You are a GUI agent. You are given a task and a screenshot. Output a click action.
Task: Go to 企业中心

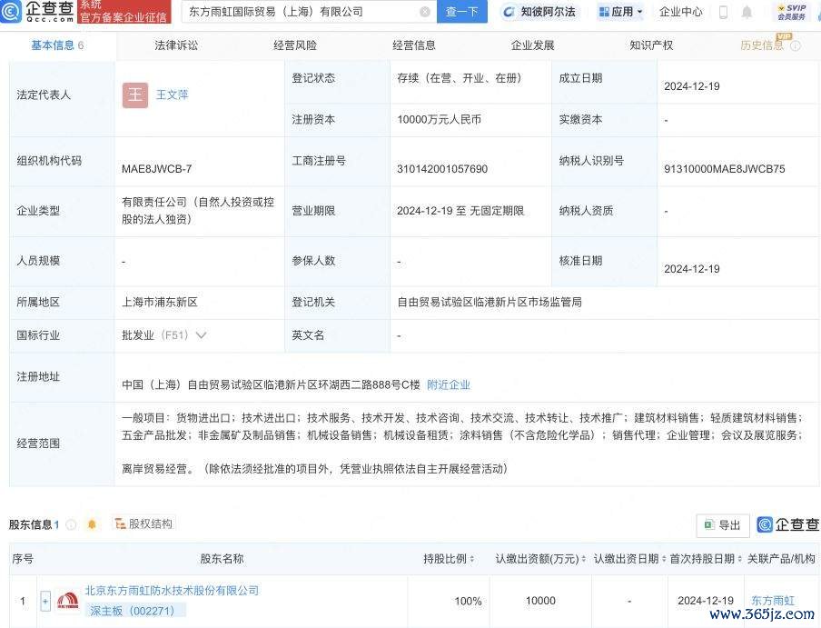[x=680, y=12]
